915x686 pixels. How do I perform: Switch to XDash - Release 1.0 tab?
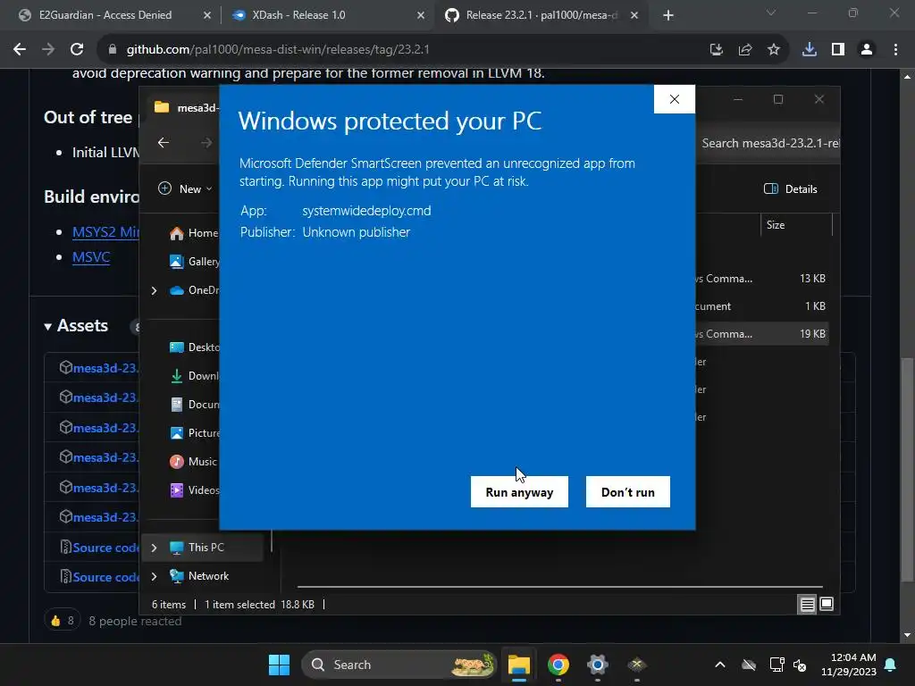pyautogui.click(x=298, y=15)
